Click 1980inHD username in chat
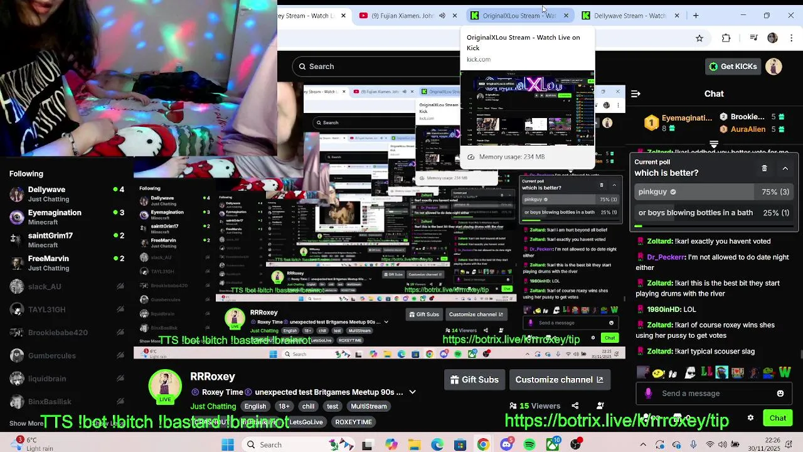The height and width of the screenshot is (452, 803). (x=664, y=309)
